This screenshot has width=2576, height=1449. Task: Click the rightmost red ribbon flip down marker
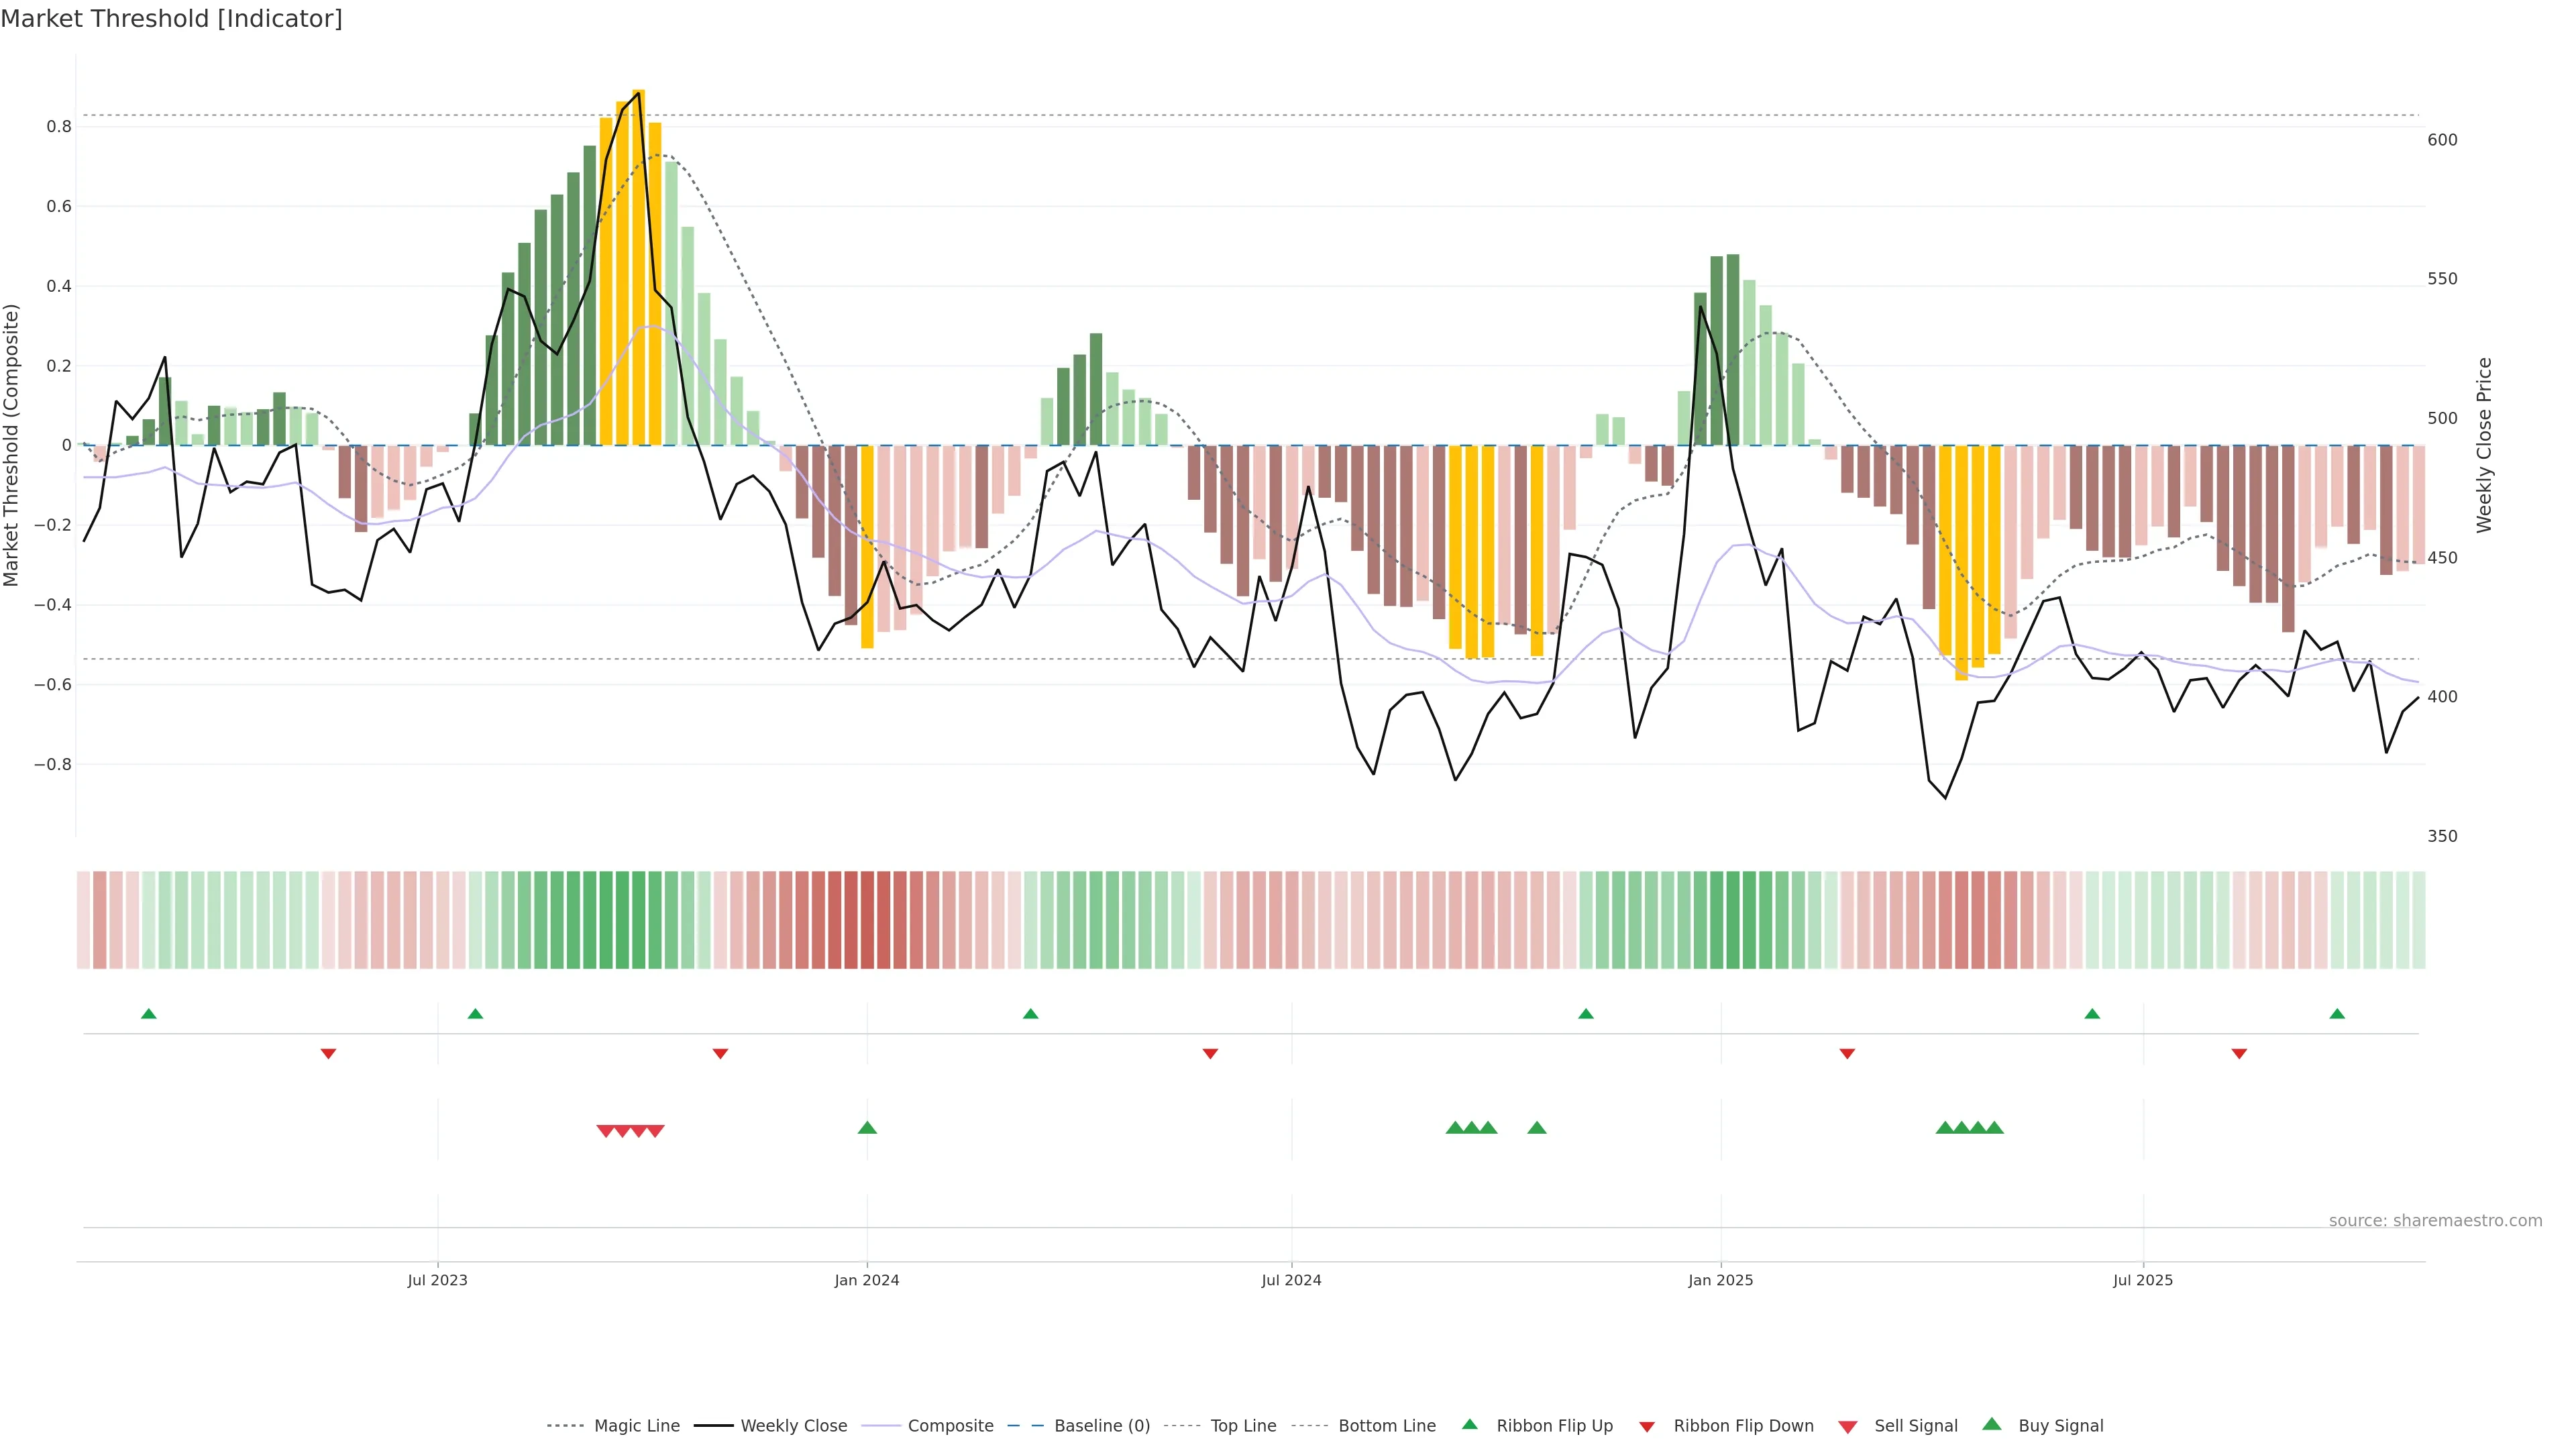[2239, 1054]
